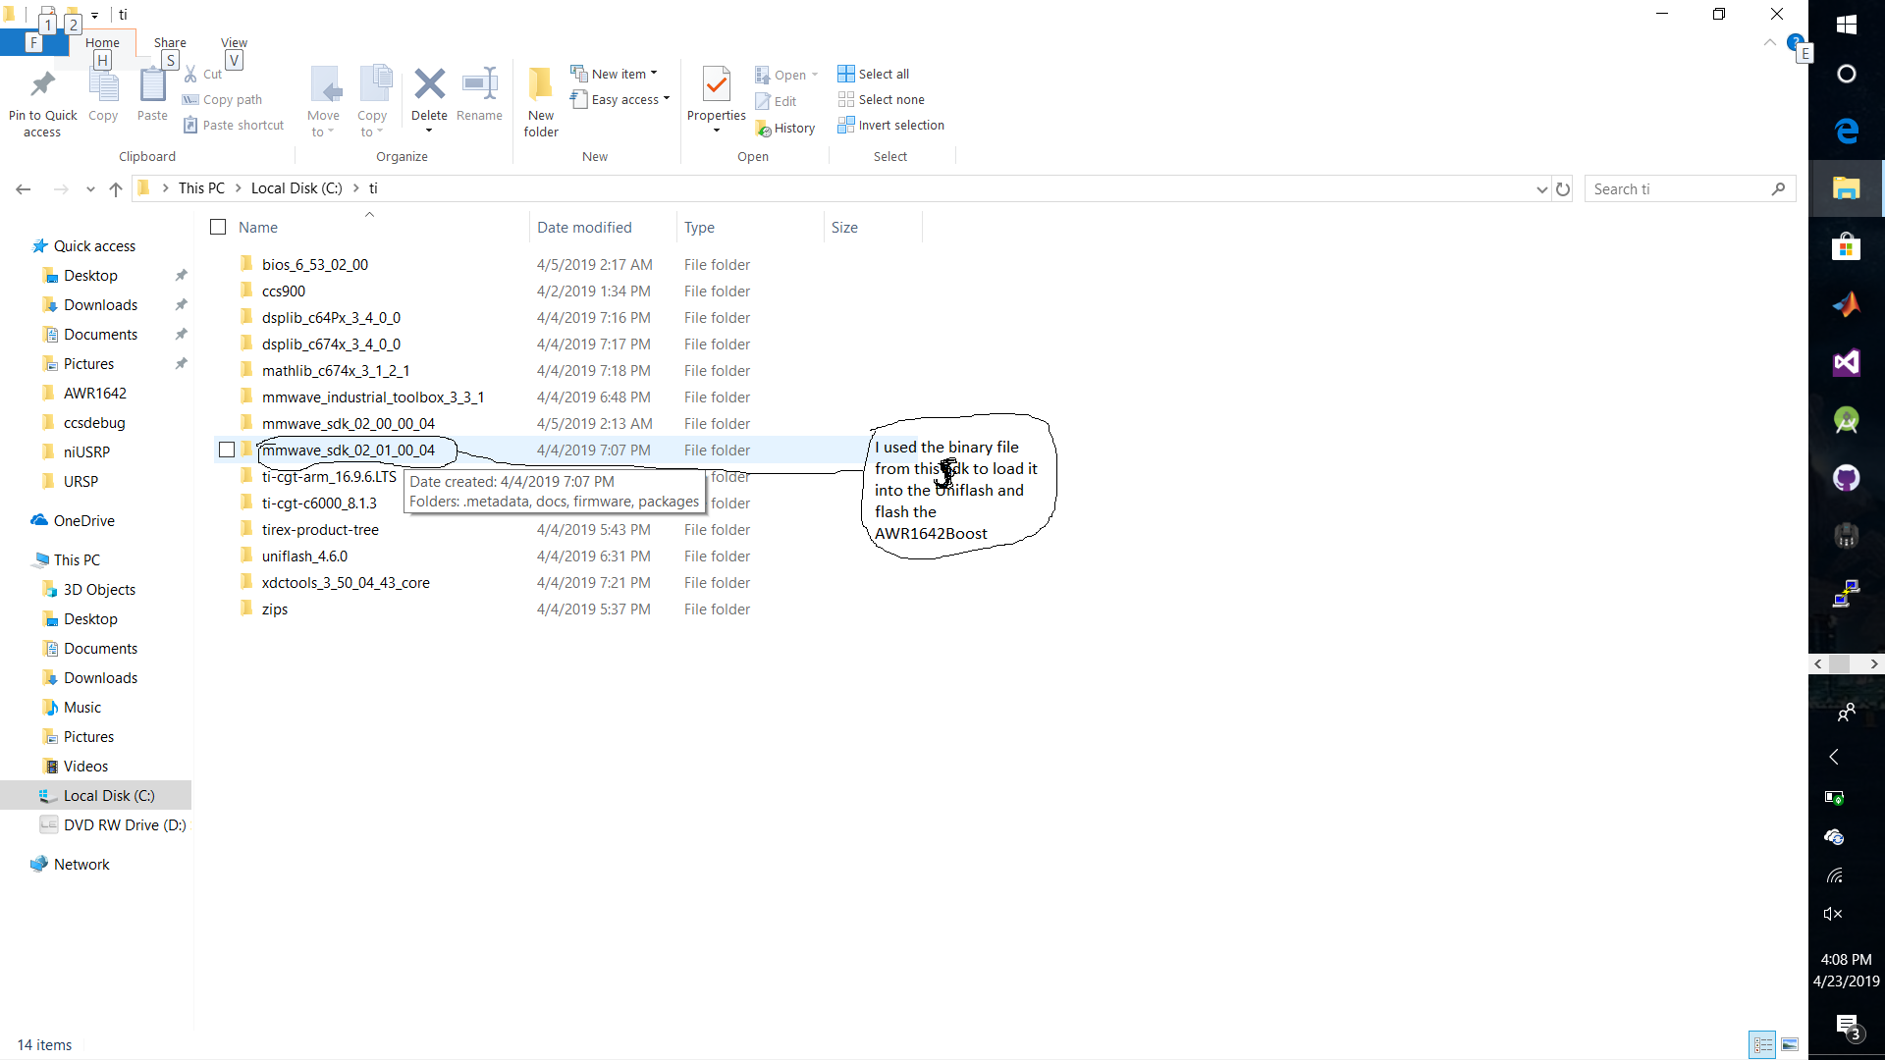Image resolution: width=1885 pixels, height=1060 pixels.
Task: Click the Move to button
Action: pos(324,102)
